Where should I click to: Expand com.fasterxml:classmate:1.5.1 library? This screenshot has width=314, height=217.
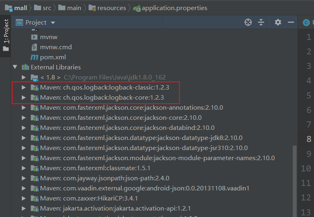coord(23,168)
